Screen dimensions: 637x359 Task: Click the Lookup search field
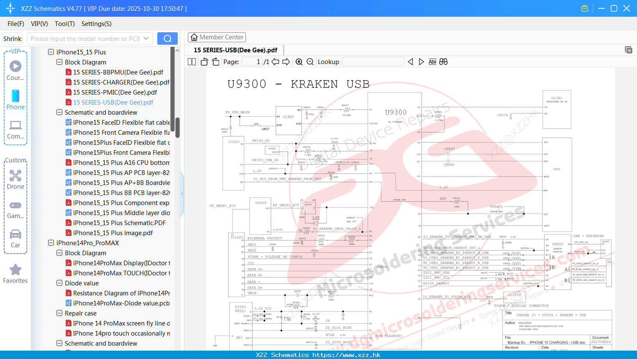pos(373,62)
